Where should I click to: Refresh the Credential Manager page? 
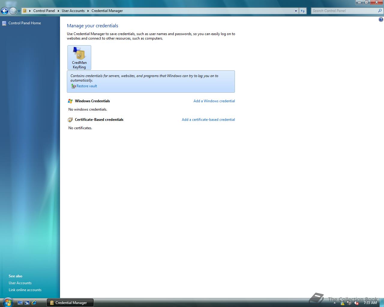(x=303, y=11)
